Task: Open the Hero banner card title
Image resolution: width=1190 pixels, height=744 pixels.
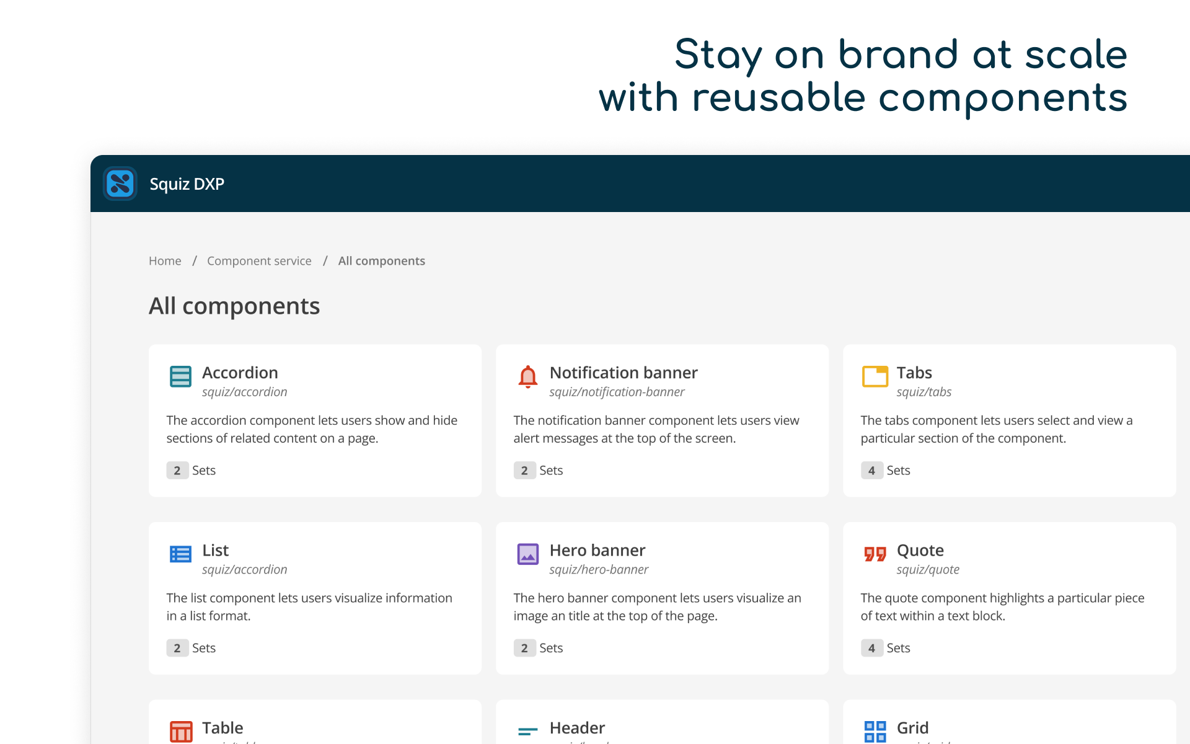Action: tap(597, 551)
